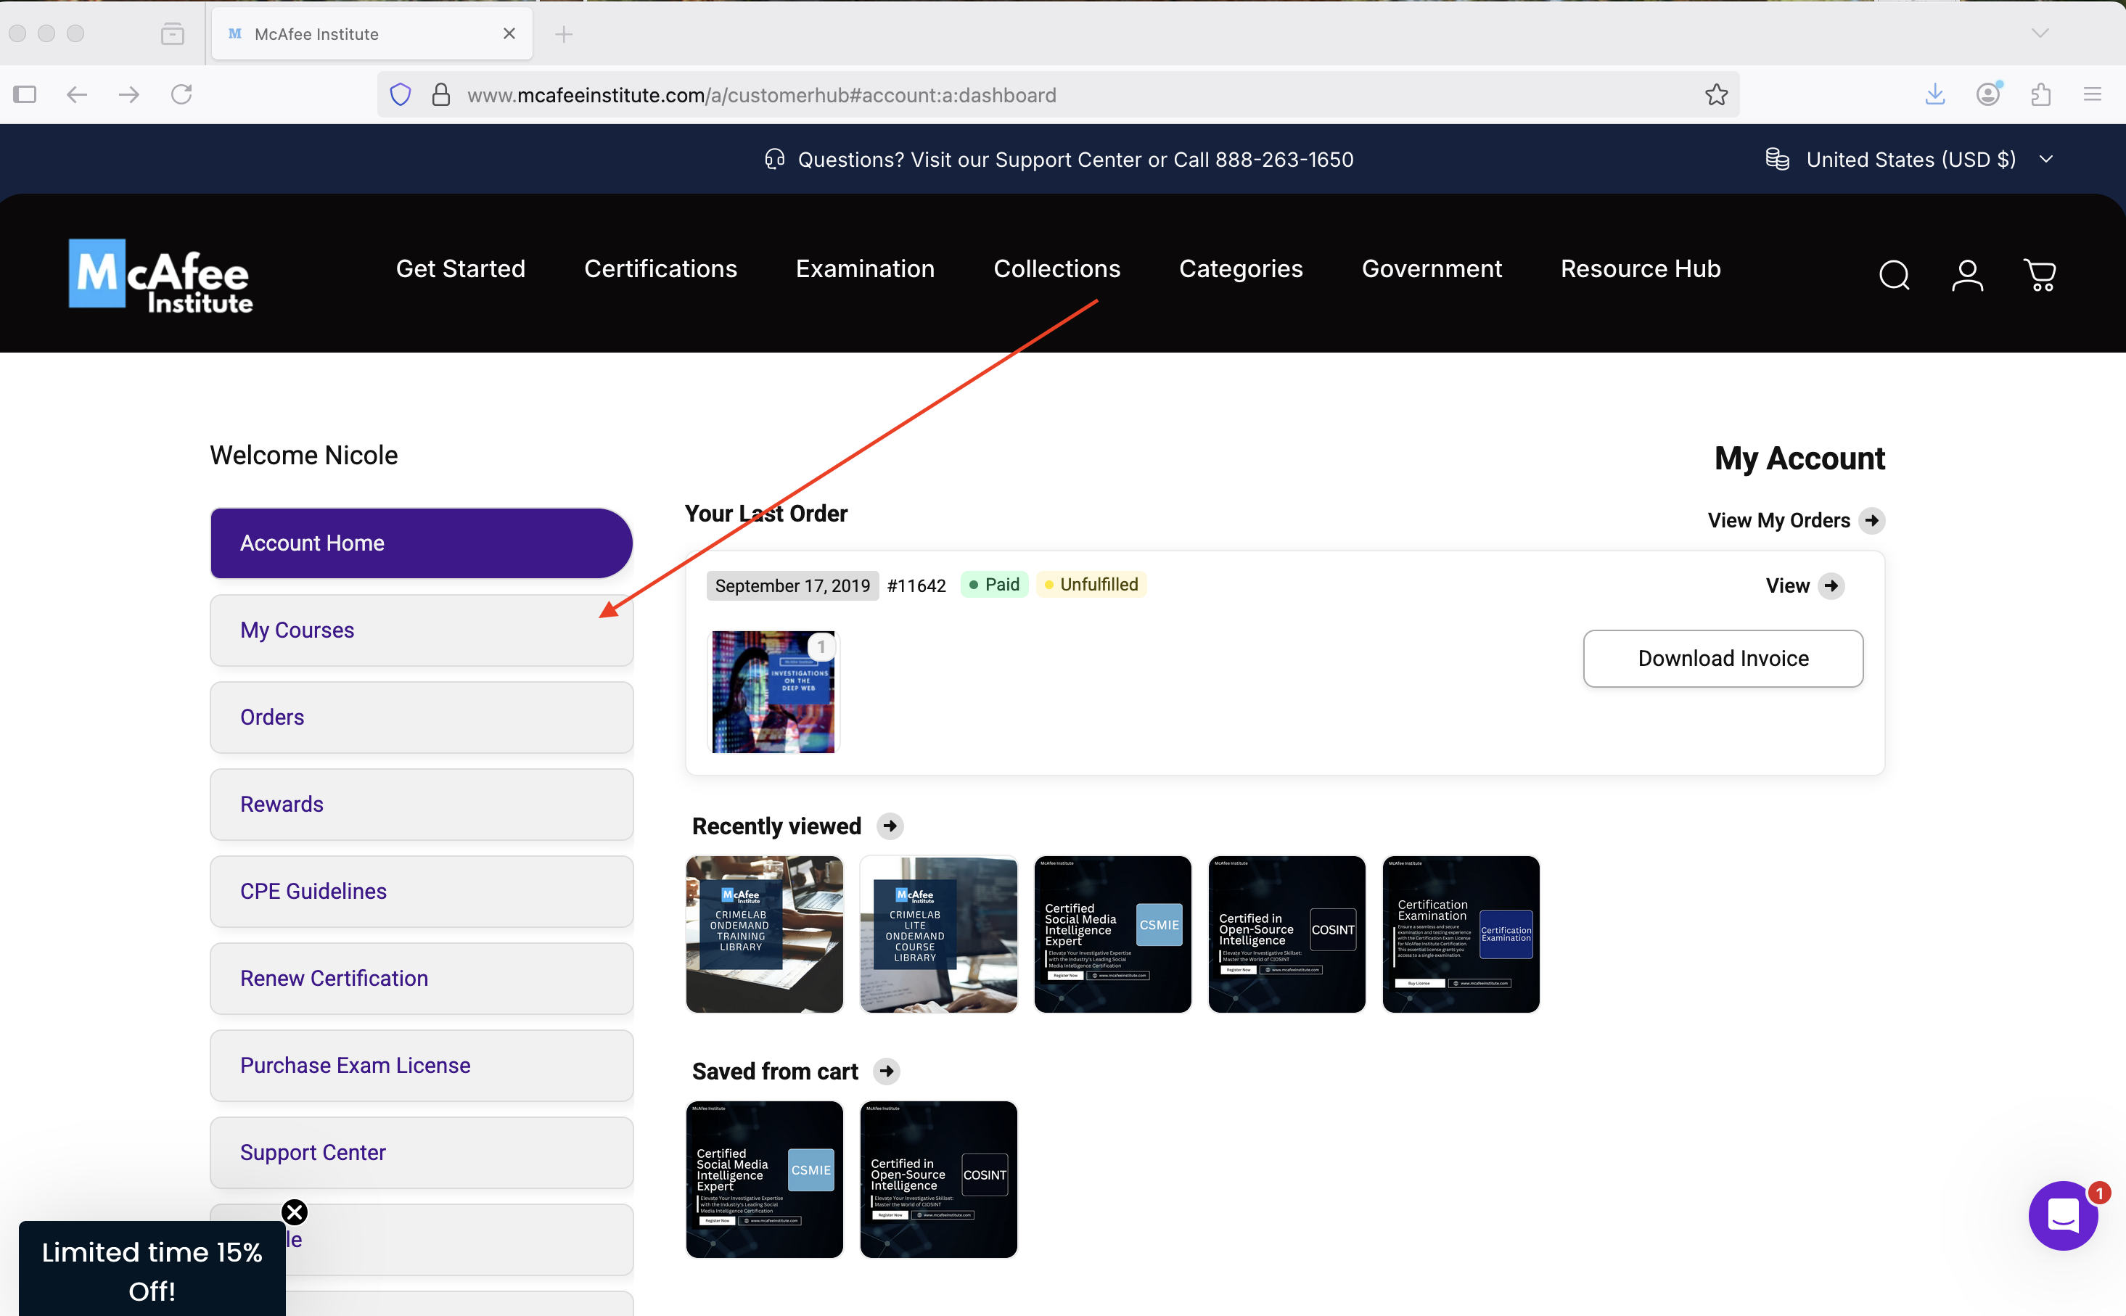
Task: Click the Firefox extensions puzzle icon
Action: 2040,94
